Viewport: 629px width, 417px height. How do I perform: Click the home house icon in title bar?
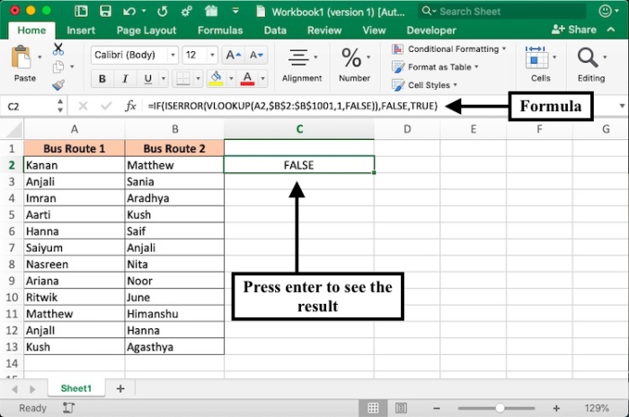211,11
